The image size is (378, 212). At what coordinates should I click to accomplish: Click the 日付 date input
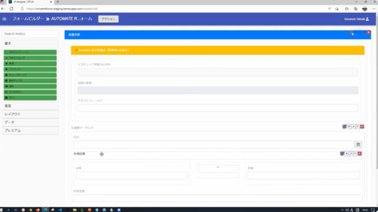[214, 145]
